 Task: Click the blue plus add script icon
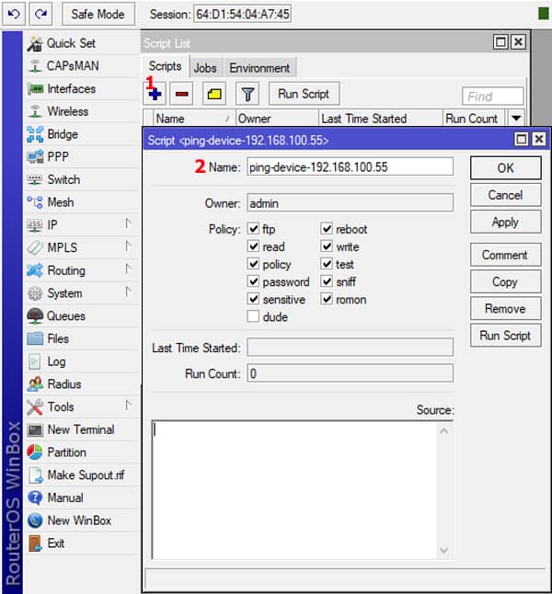(155, 94)
